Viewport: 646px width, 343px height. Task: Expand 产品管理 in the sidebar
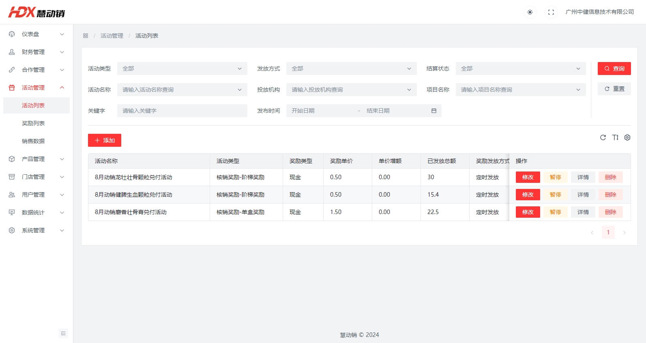pyautogui.click(x=36, y=159)
